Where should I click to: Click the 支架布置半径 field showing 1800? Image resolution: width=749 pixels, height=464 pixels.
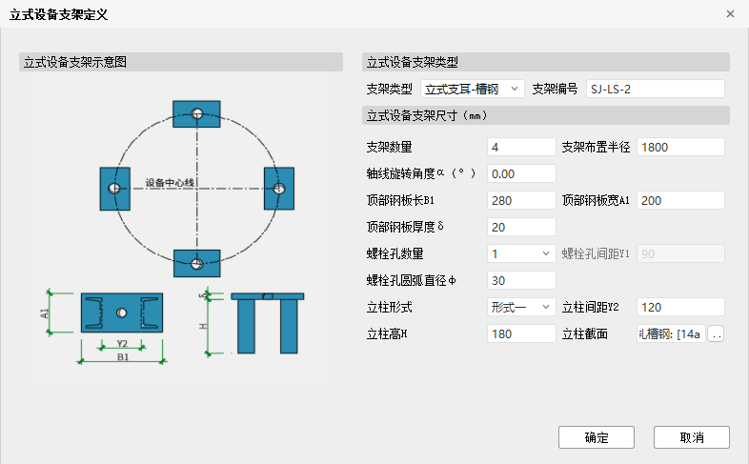coord(680,147)
